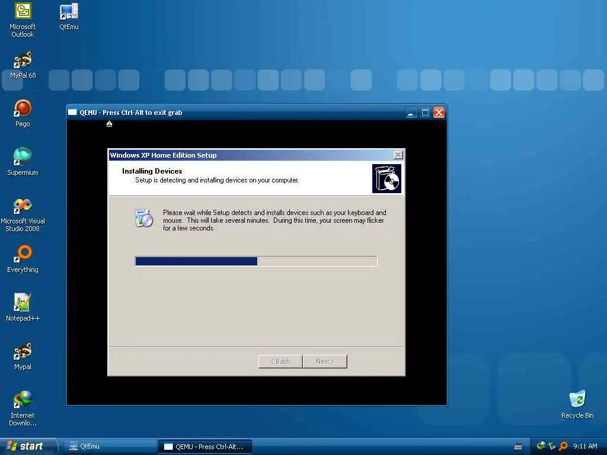Open the Microsoft Outlook desktop icon
The height and width of the screenshot is (455, 607).
click(x=23, y=20)
